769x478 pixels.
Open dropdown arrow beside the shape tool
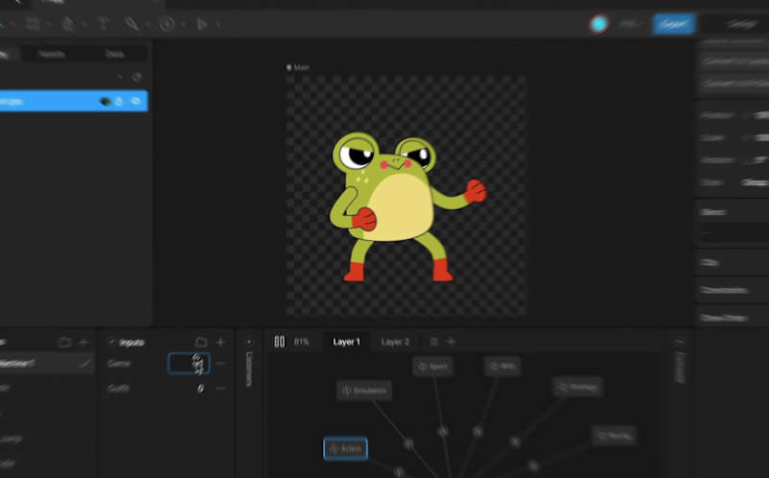84,24
